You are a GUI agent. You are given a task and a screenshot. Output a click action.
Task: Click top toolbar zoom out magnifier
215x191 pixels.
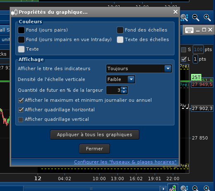[x=196, y=17]
